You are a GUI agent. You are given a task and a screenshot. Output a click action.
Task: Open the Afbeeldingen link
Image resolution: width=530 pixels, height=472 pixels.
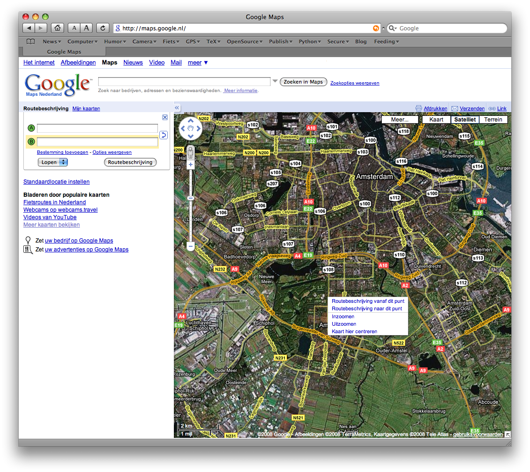click(78, 63)
